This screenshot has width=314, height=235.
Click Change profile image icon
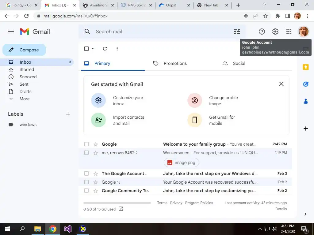click(x=195, y=100)
